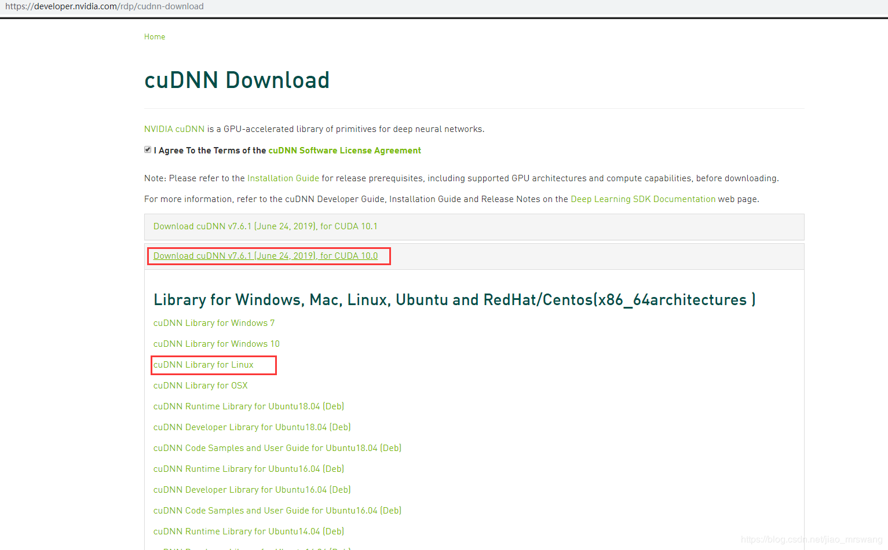Click the Home breadcrumb link

155,36
